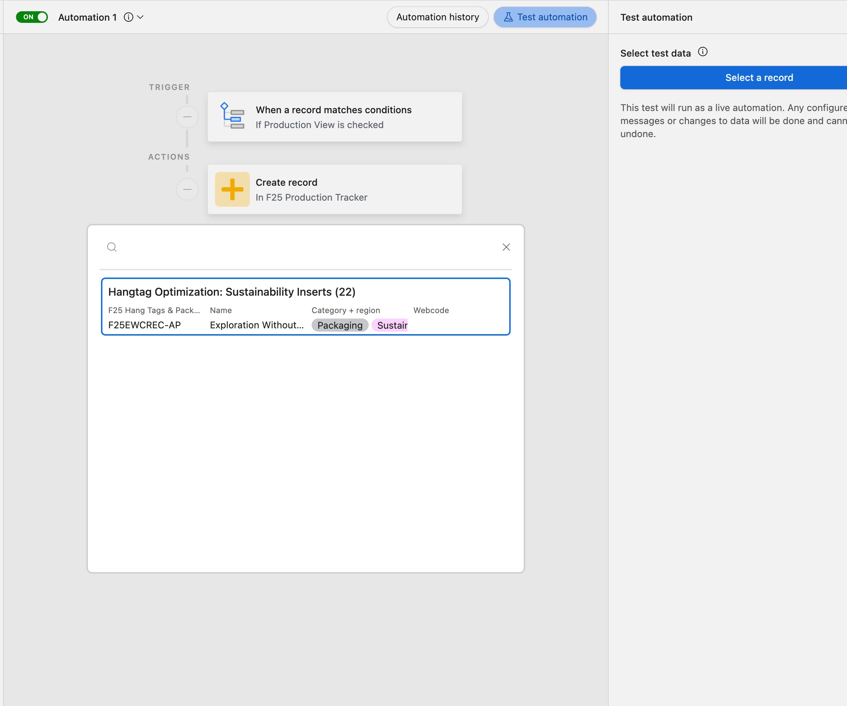Click the Select test data info icon
The width and height of the screenshot is (847, 706).
coord(702,52)
